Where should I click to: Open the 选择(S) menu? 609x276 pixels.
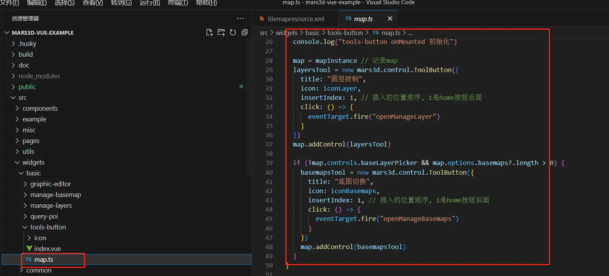point(65,3)
